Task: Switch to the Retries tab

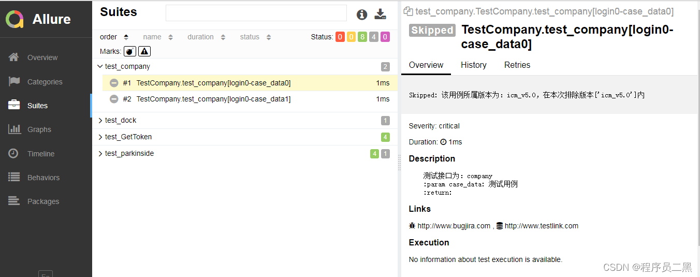Action: (x=517, y=65)
